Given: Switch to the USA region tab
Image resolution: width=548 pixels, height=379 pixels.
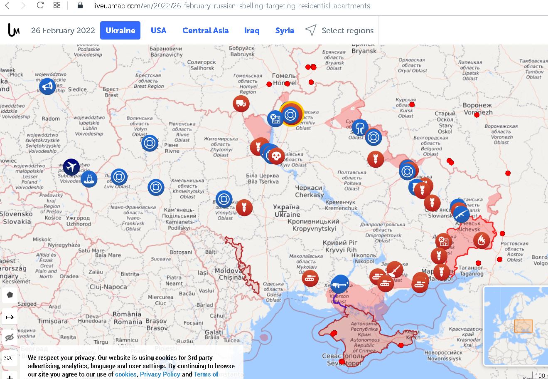Looking at the screenshot, I should pos(158,30).
